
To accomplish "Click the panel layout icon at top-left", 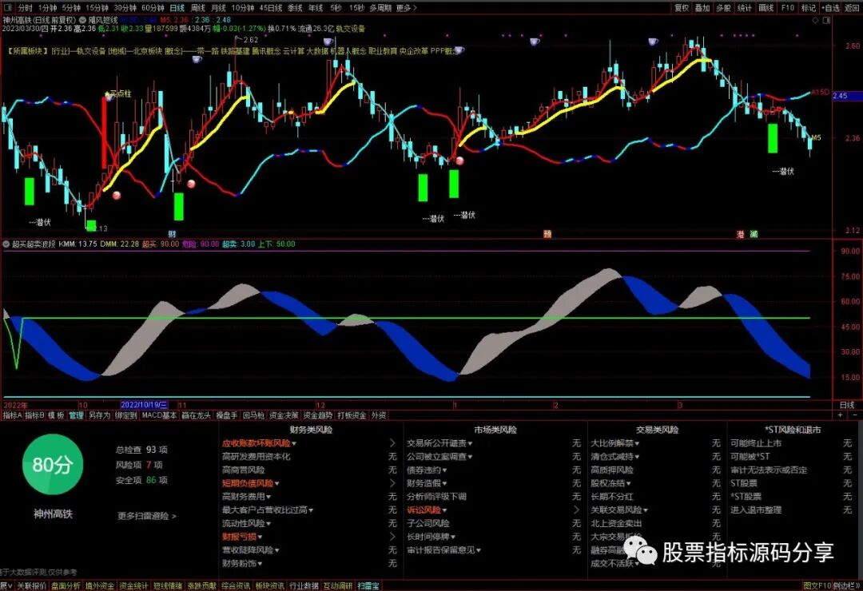I will pos(8,8).
